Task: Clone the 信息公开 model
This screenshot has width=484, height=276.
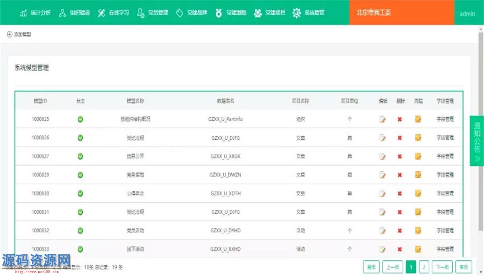Action: click(418, 156)
